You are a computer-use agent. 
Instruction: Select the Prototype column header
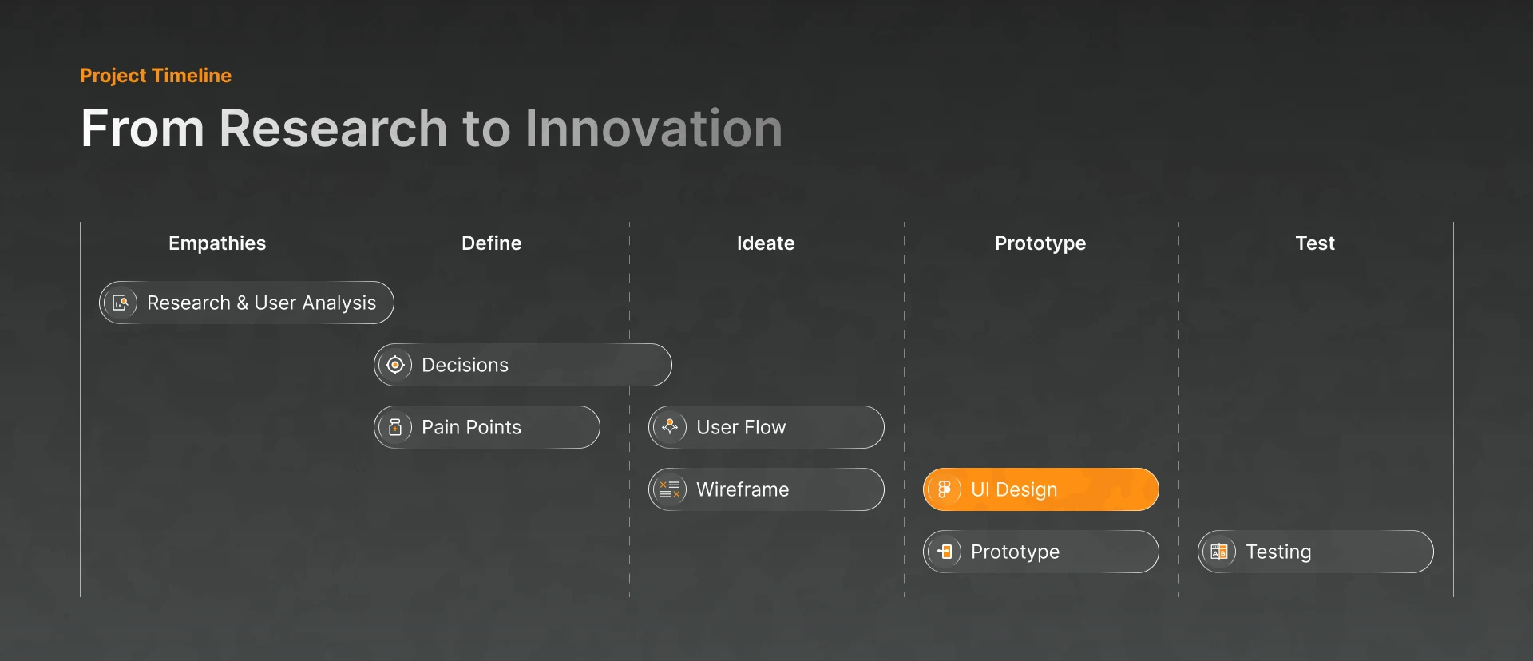[x=1040, y=243]
